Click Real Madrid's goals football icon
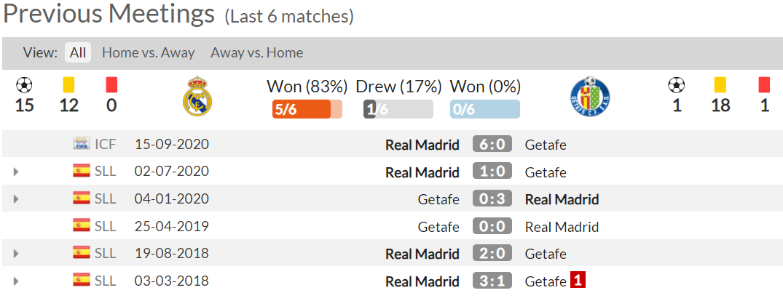The height and width of the screenshot is (301, 783). click(x=24, y=85)
